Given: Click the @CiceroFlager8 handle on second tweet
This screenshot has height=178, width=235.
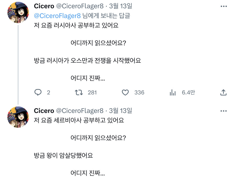Looking at the screenshot, I should tap(80, 111).
